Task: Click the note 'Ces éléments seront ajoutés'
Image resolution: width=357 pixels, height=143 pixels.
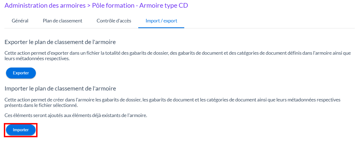Action: coord(76,115)
